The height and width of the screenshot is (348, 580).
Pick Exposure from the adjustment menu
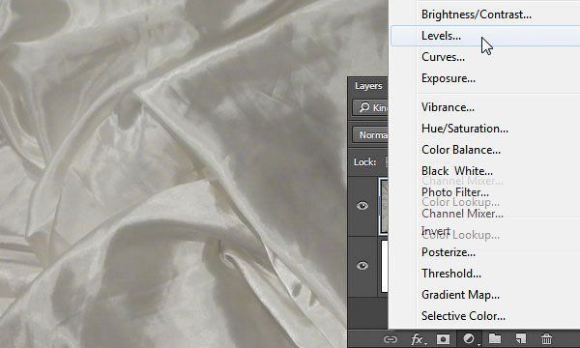click(448, 78)
